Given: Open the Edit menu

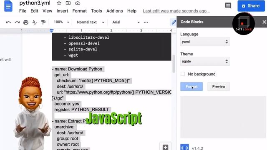Looking at the screenshot, I should tap(34, 11).
